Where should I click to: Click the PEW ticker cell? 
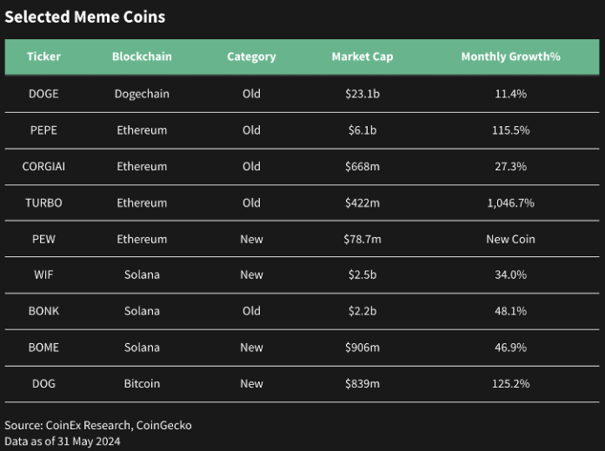tap(43, 239)
